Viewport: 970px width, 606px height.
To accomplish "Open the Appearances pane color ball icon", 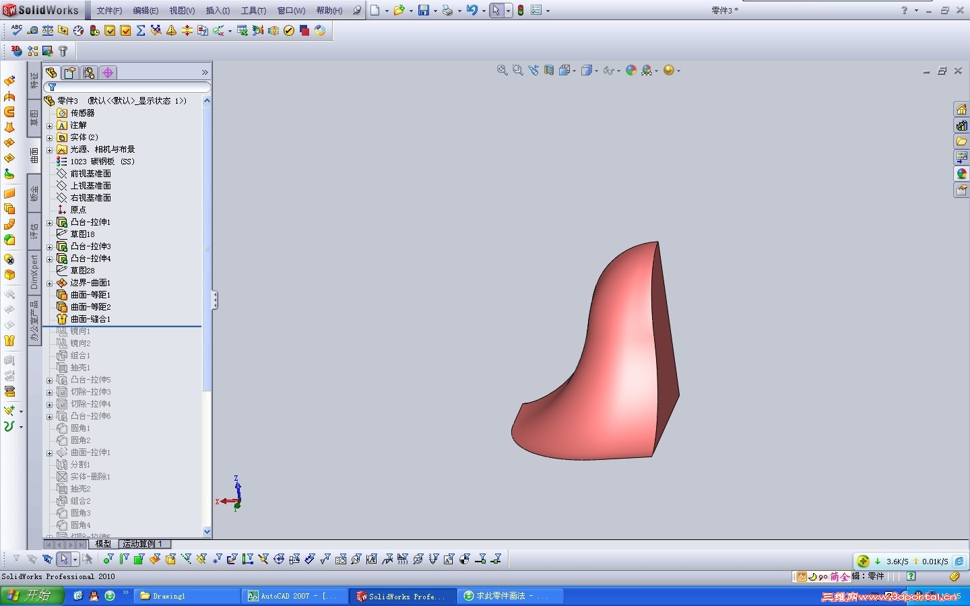I will pyautogui.click(x=961, y=174).
